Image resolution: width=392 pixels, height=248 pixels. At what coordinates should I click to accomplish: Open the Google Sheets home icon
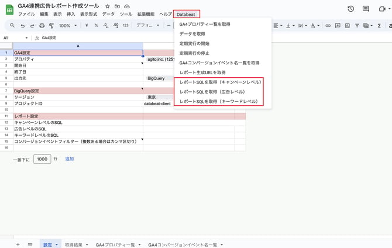[x=9, y=9]
